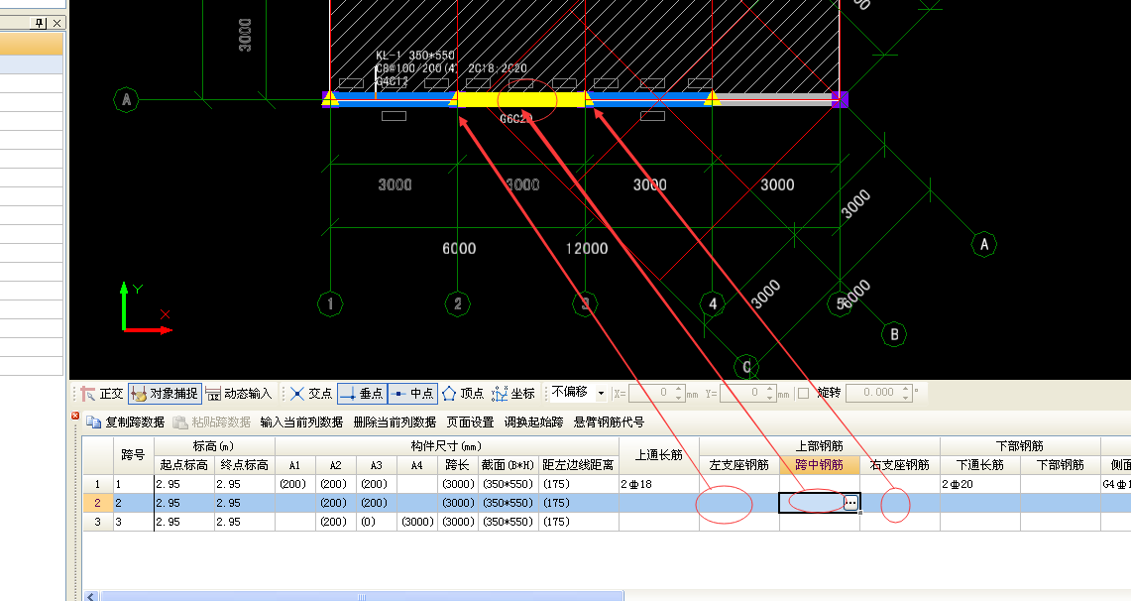Select the 跨中钢筋 column header
The image size is (1131, 601).
(820, 465)
